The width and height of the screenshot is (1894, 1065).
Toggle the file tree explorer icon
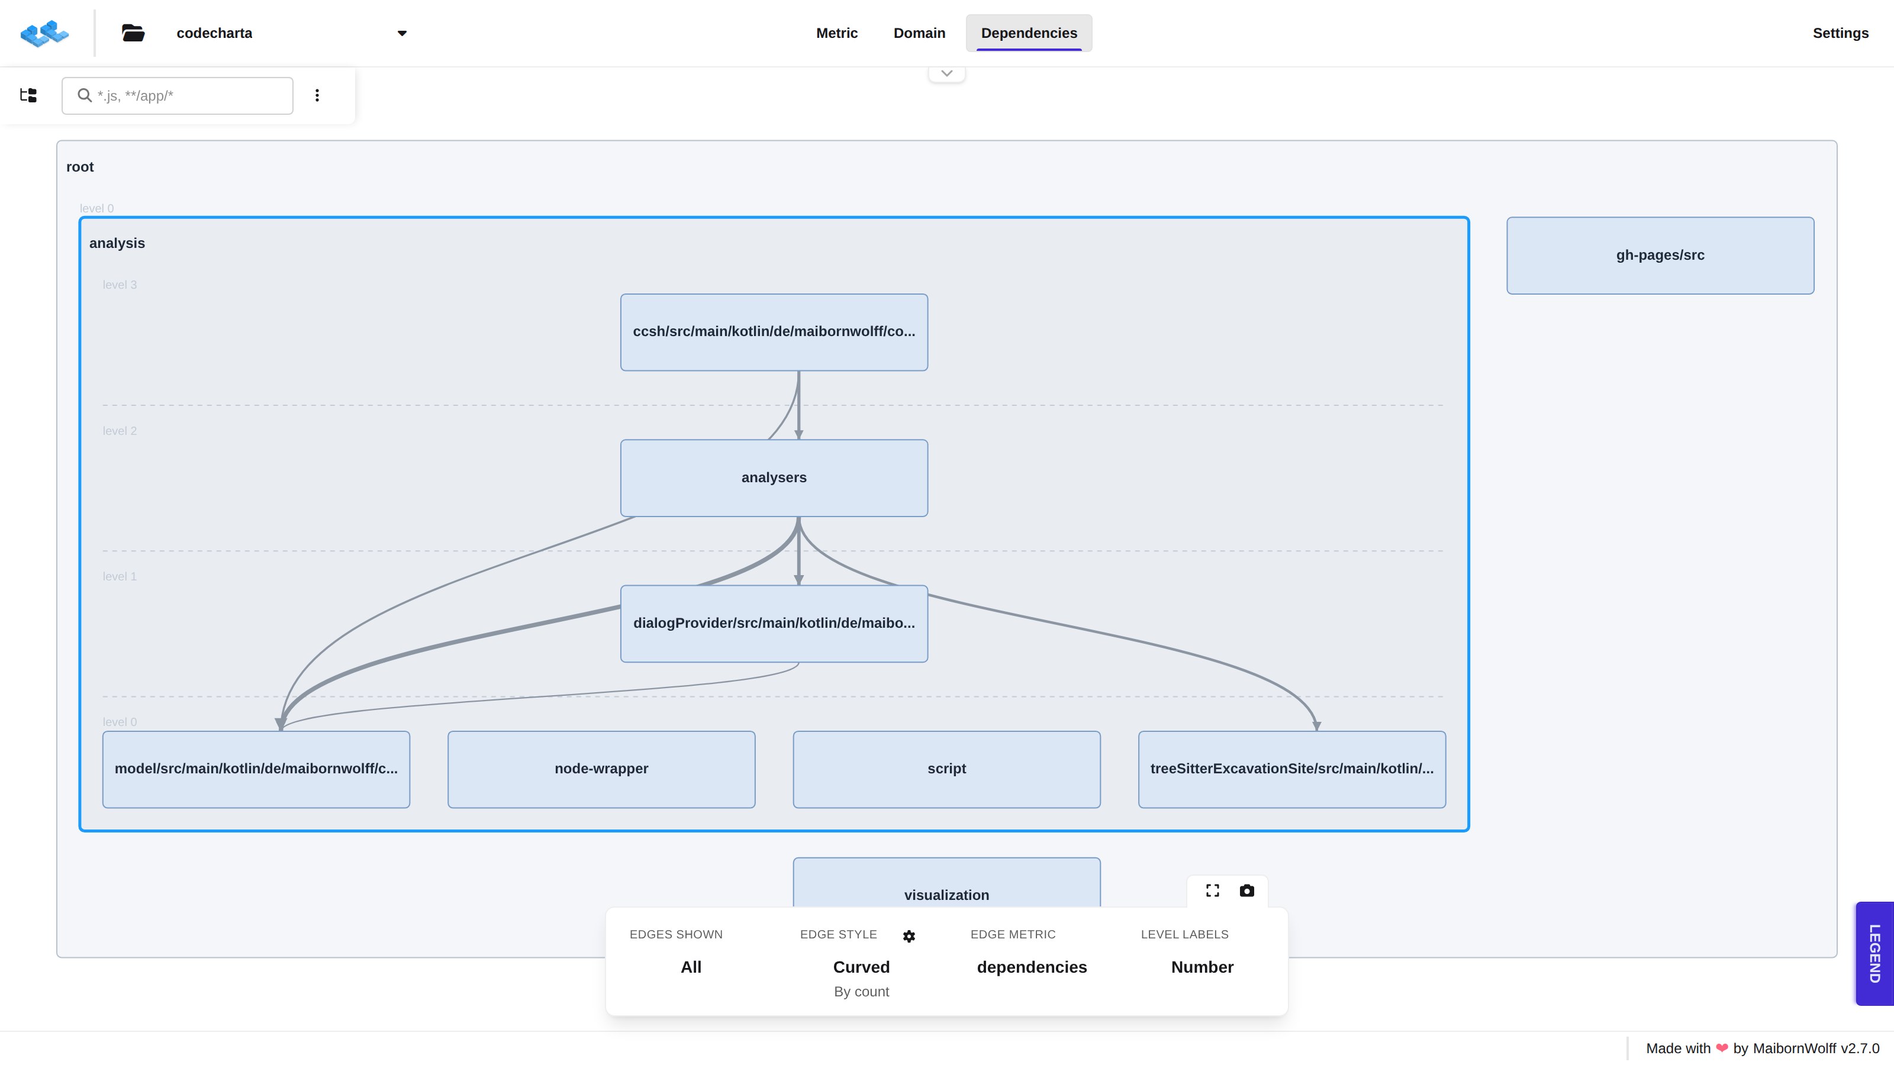point(28,95)
